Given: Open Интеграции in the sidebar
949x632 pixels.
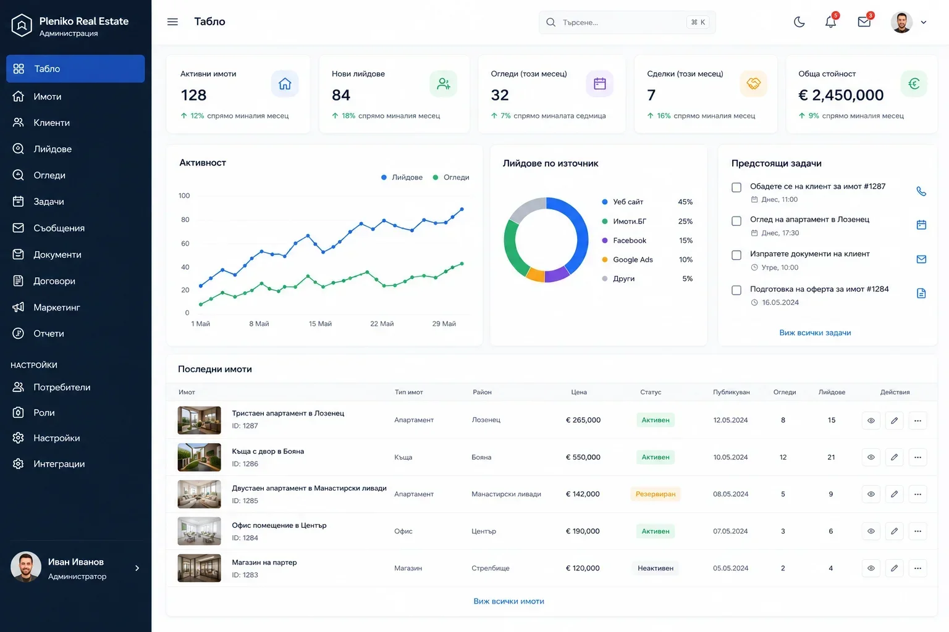Looking at the screenshot, I should (75, 464).
